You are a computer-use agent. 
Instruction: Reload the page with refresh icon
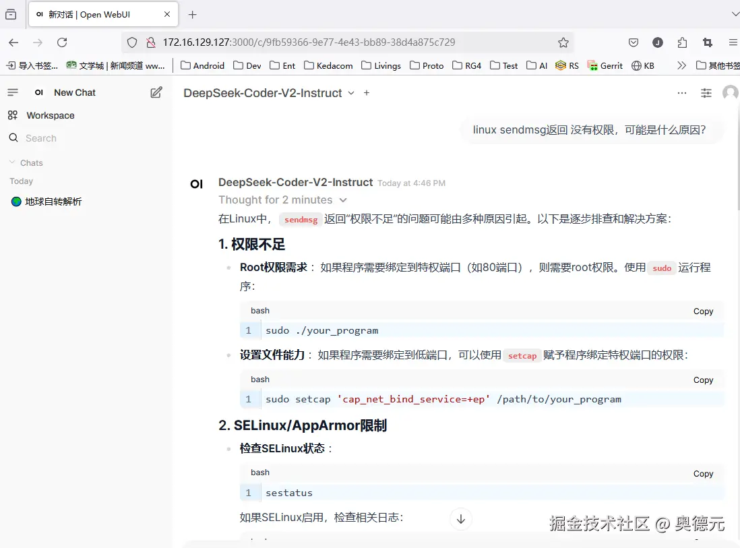point(62,42)
